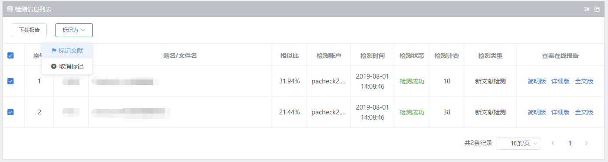The width and height of the screenshot is (608, 162).
Task: Click the export icon in panel header
Action: click(597, 9)
